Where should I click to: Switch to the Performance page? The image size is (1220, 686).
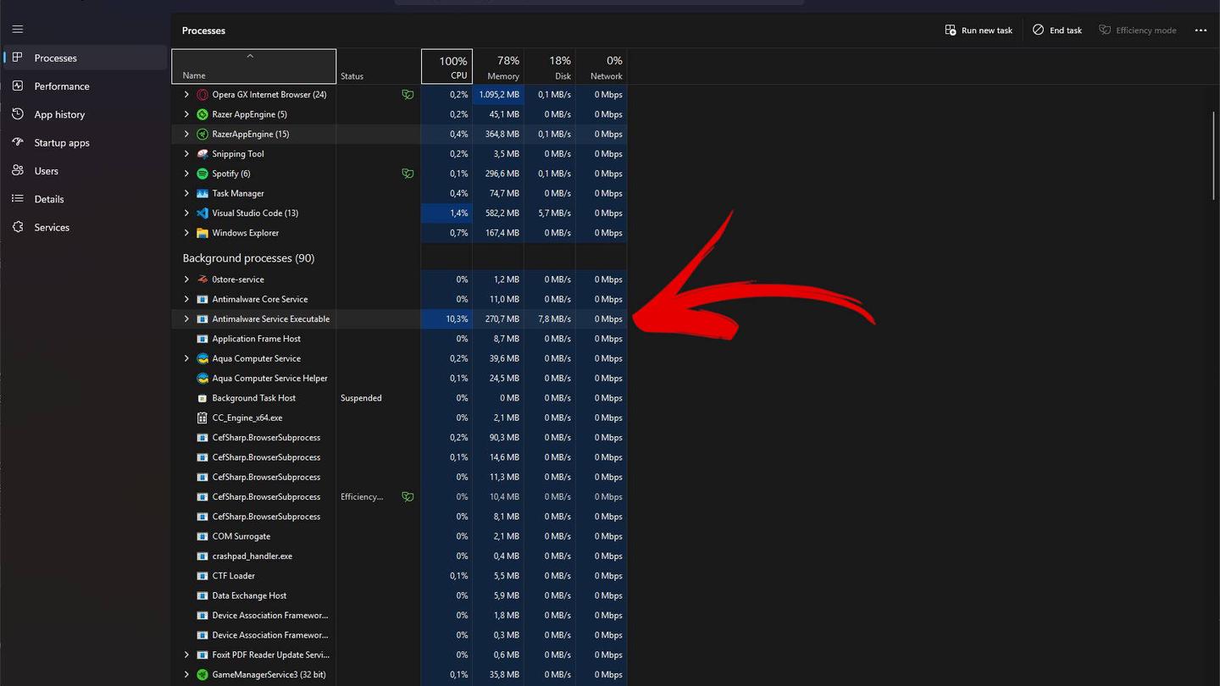61,86
